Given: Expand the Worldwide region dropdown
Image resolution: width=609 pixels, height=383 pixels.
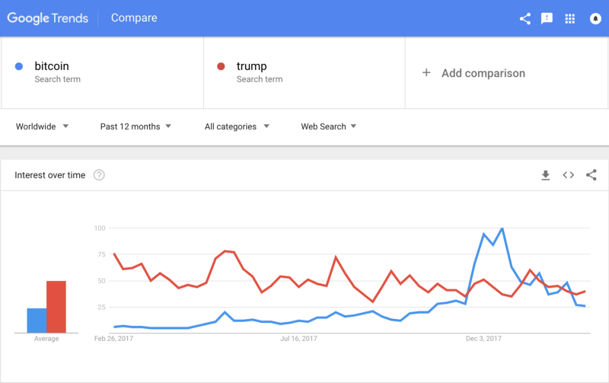Looking at the screenshot, I should pos(43,126).
